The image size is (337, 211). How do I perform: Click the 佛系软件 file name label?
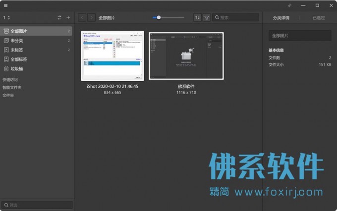pyautogui.click(x=186, y=86)
